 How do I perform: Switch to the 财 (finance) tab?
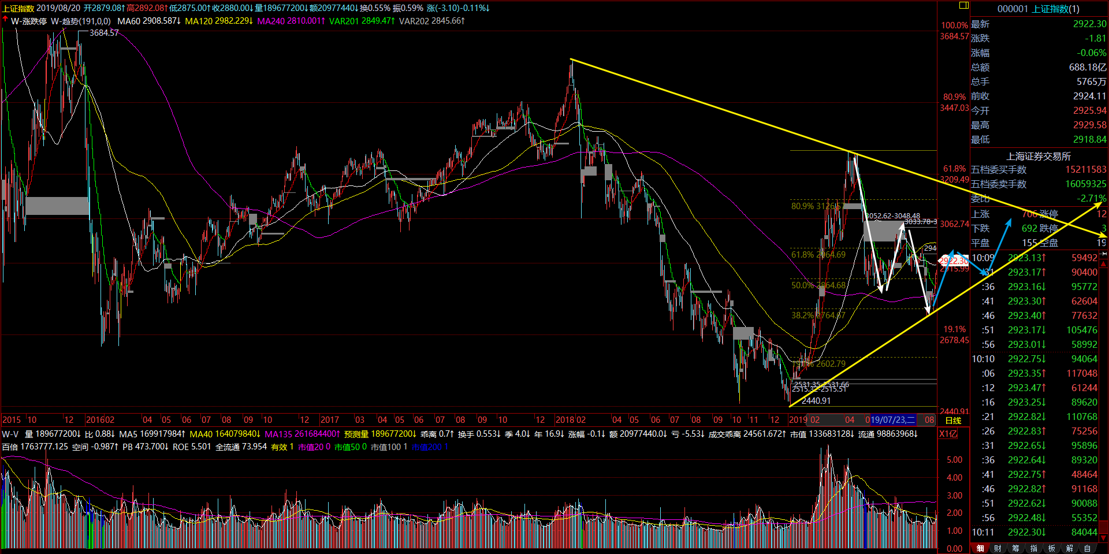pyautogui.click(x=998, y=548)
